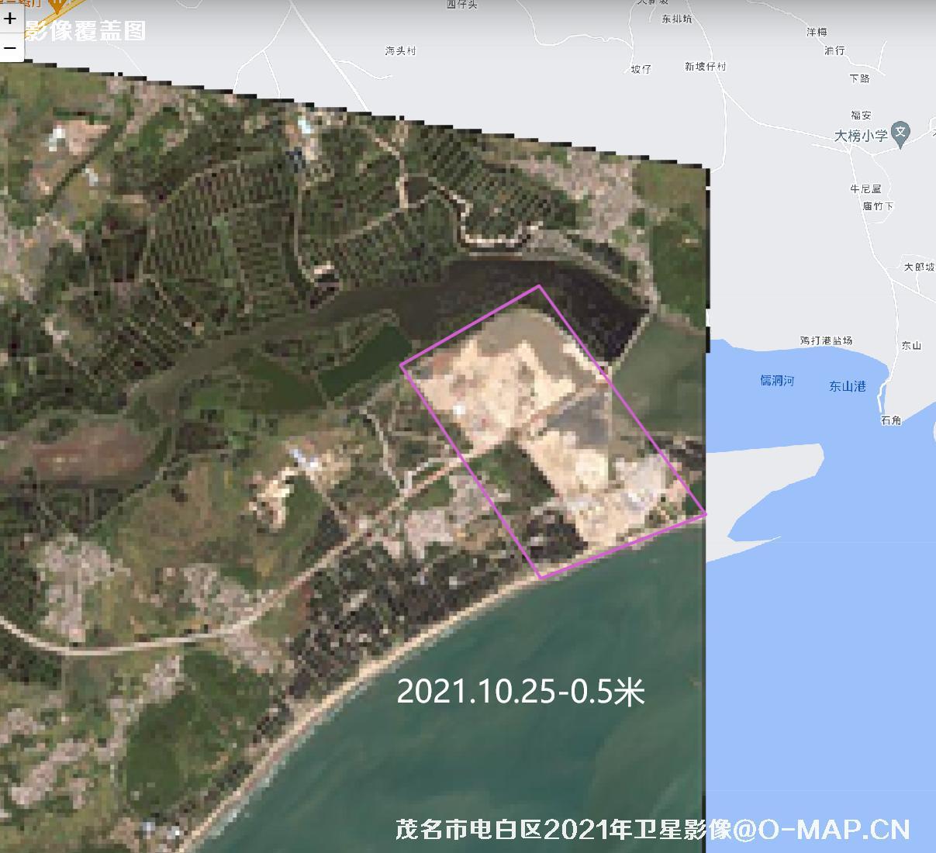936x853 pixels.
Task: Select the 大榜小学 place label
Action: pyautogui.click(x=860, y=136)
